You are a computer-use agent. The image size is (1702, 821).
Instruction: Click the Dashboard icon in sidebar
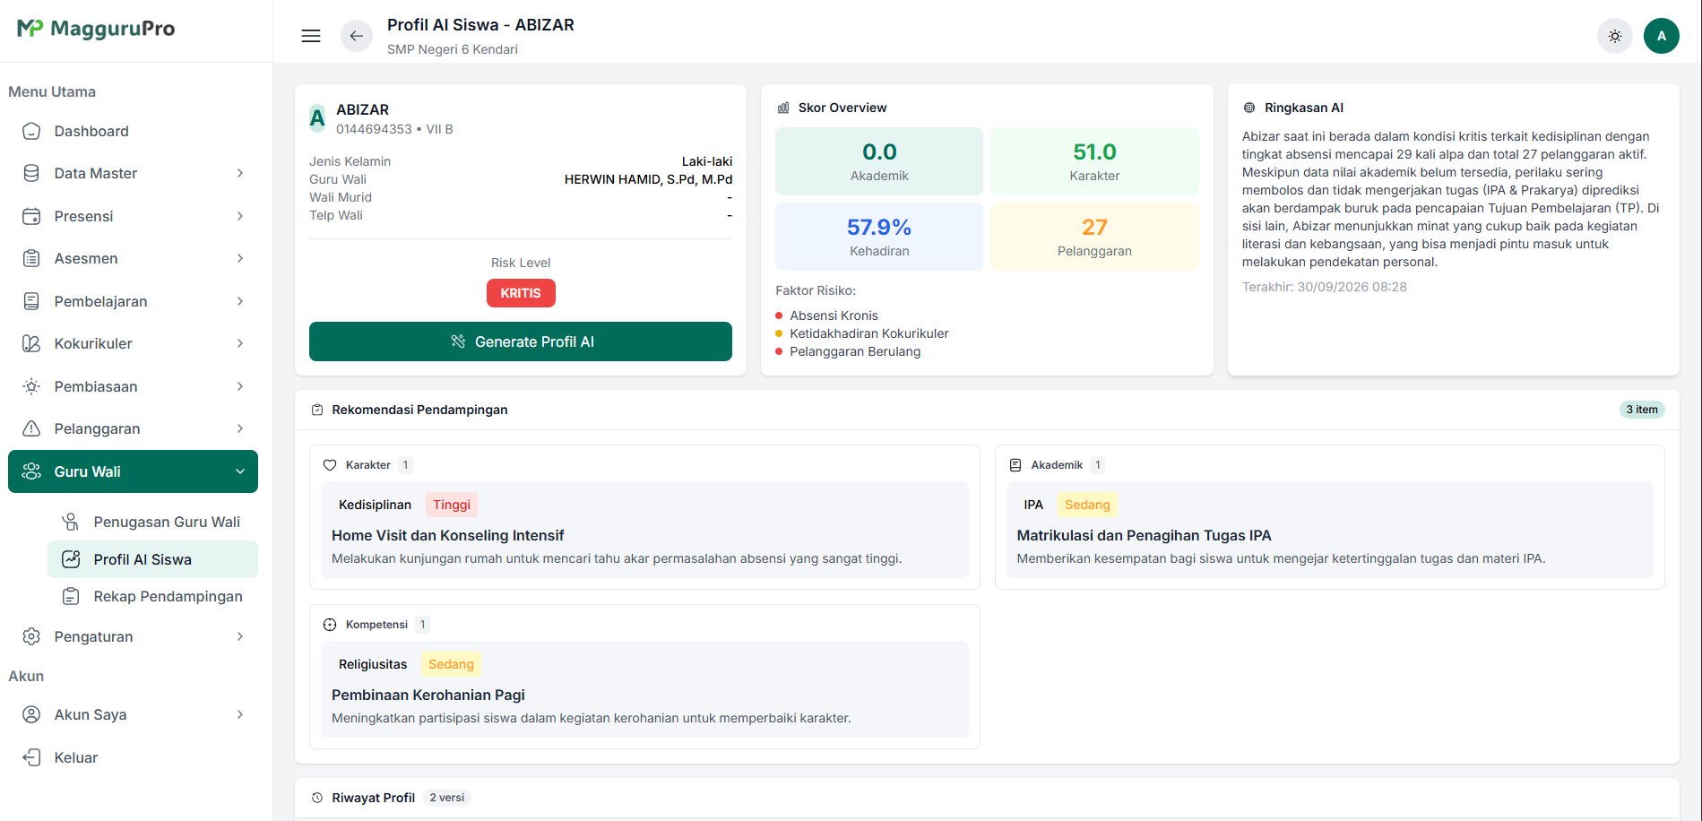coord(31,131)
